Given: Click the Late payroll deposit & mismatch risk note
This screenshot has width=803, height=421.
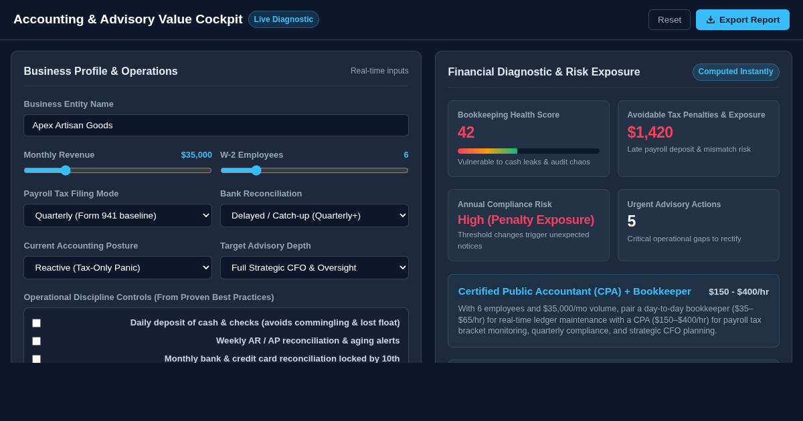Looking at the screenshot, I should tap(689, 149).
